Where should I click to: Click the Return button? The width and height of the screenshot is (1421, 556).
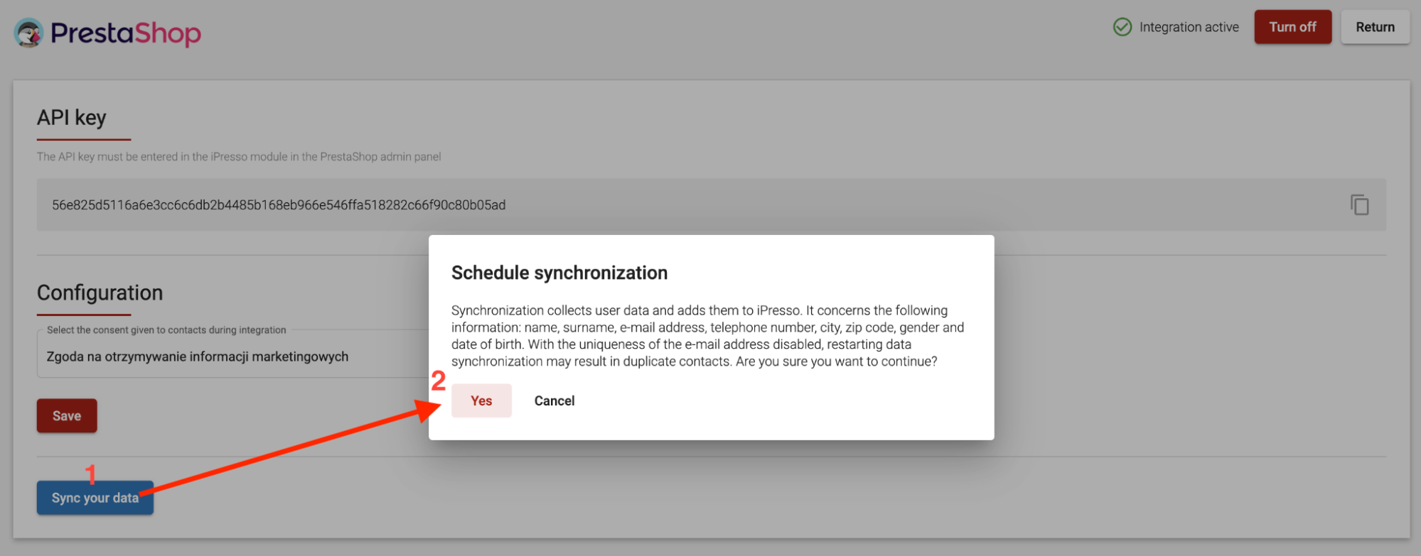(1375, 27)
